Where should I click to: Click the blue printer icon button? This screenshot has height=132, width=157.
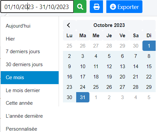(x=96, y=7)
